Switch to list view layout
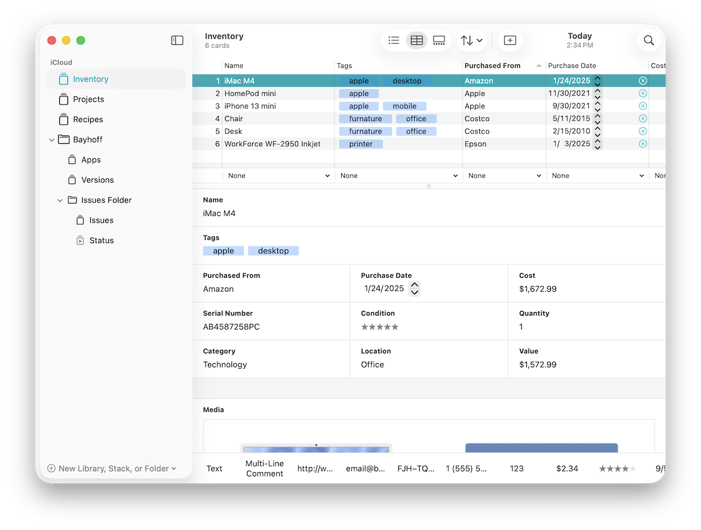This screenshot has height=530, width=701. click(393, 40)
